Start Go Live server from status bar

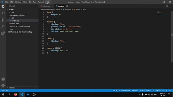click(x=160, y=91)
